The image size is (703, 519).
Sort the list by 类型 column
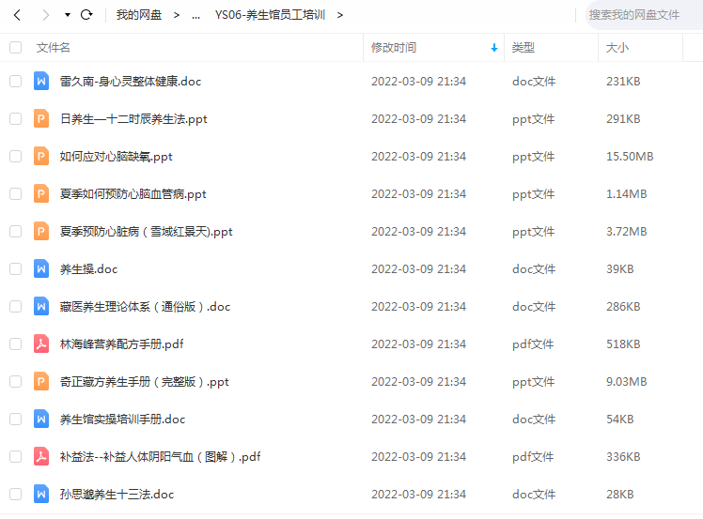tap(523, 48)
